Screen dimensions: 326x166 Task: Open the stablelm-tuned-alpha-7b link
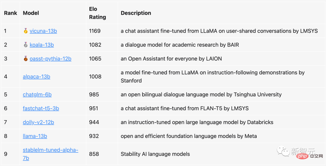click(x=50, y=150)
